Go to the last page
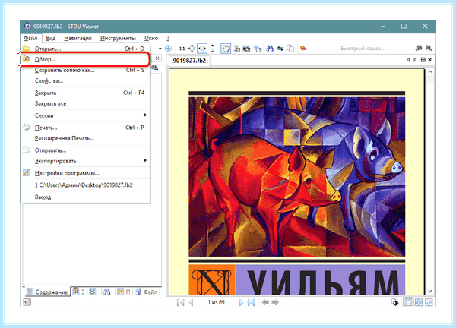The height and width of the screenshot is (328, 456). click(252, 303)
